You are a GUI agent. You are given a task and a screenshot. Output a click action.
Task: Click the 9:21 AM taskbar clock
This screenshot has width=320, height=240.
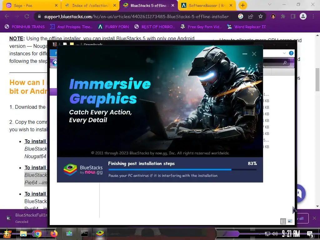point(291,234)
